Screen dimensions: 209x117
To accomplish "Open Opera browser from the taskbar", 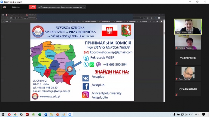I will pyautogui.click(x=9, y=114).
